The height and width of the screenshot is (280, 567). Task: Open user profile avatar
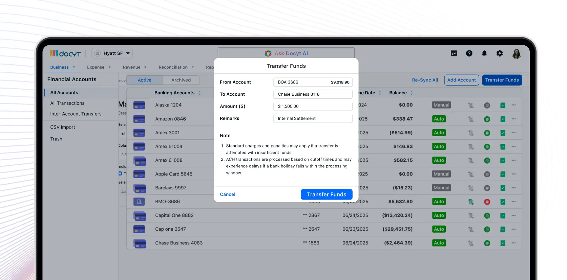(x=517, y=53)
